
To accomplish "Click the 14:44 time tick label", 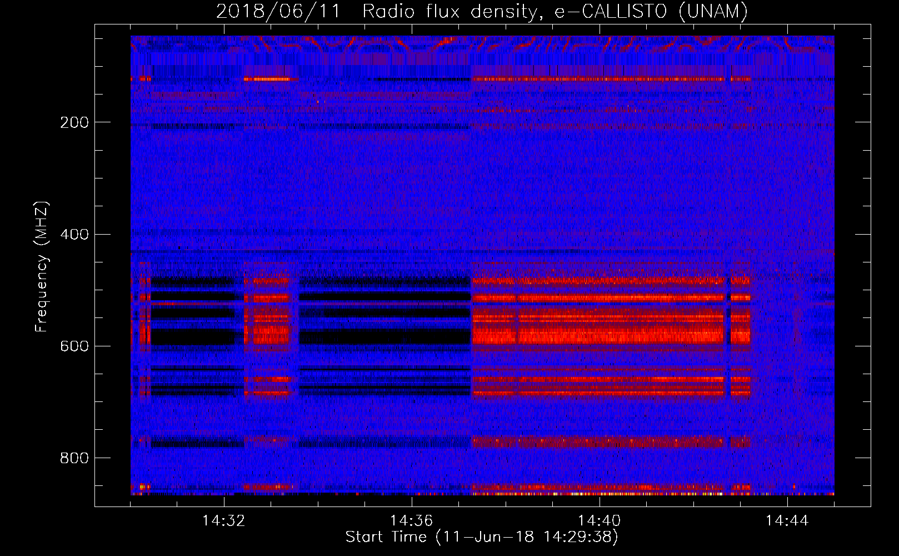I will 787,521.
